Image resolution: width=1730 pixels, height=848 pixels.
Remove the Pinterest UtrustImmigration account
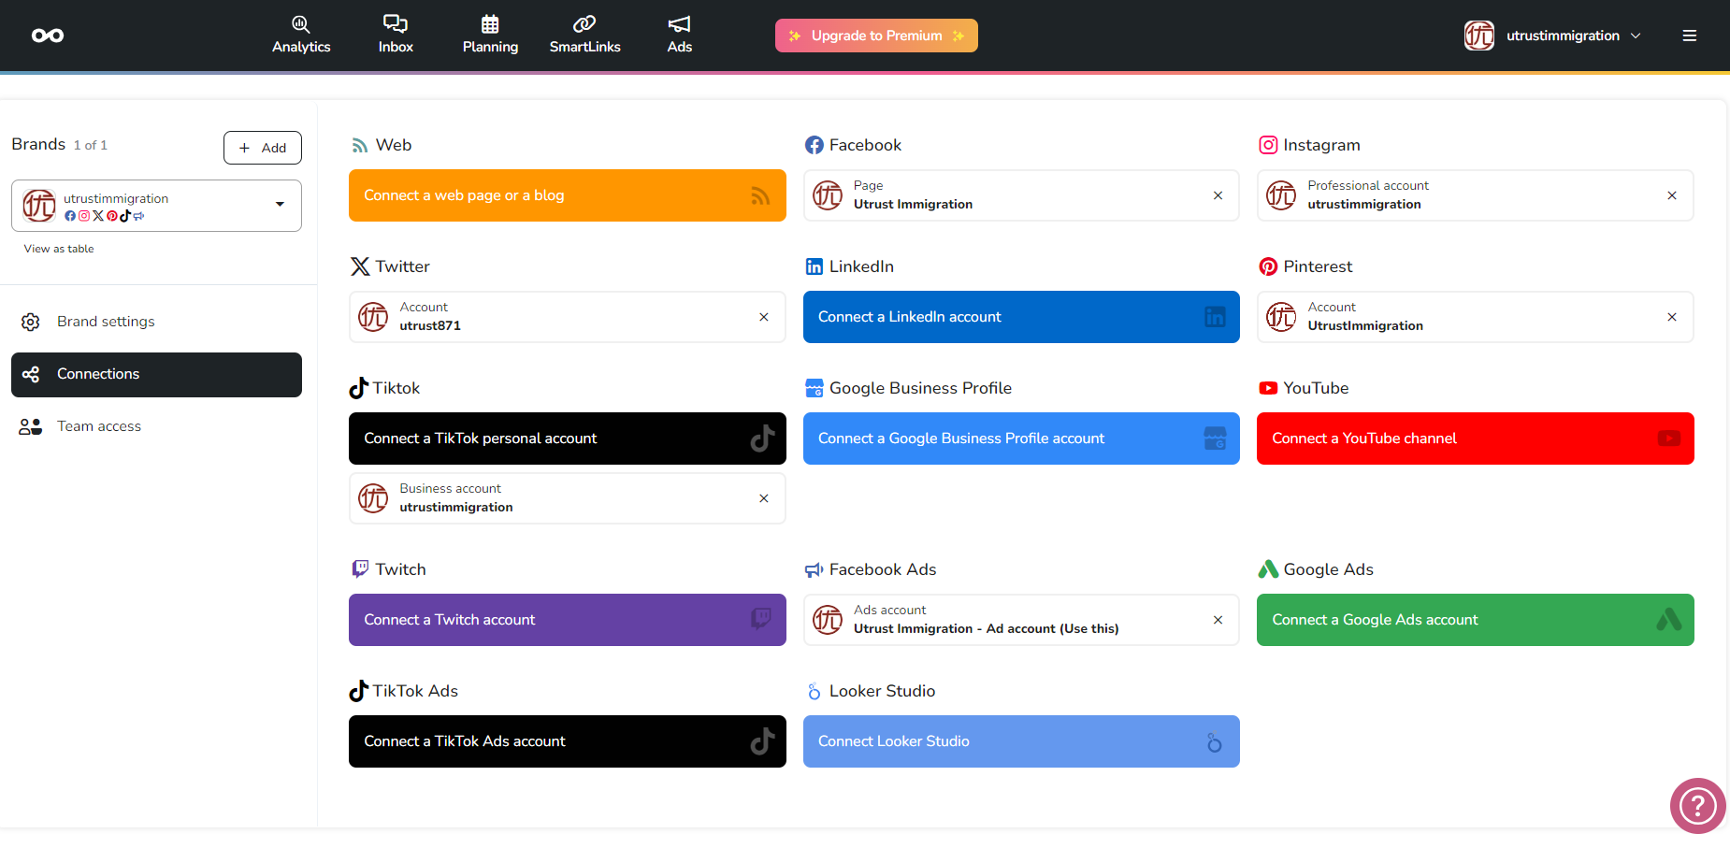click(1671, 317)
